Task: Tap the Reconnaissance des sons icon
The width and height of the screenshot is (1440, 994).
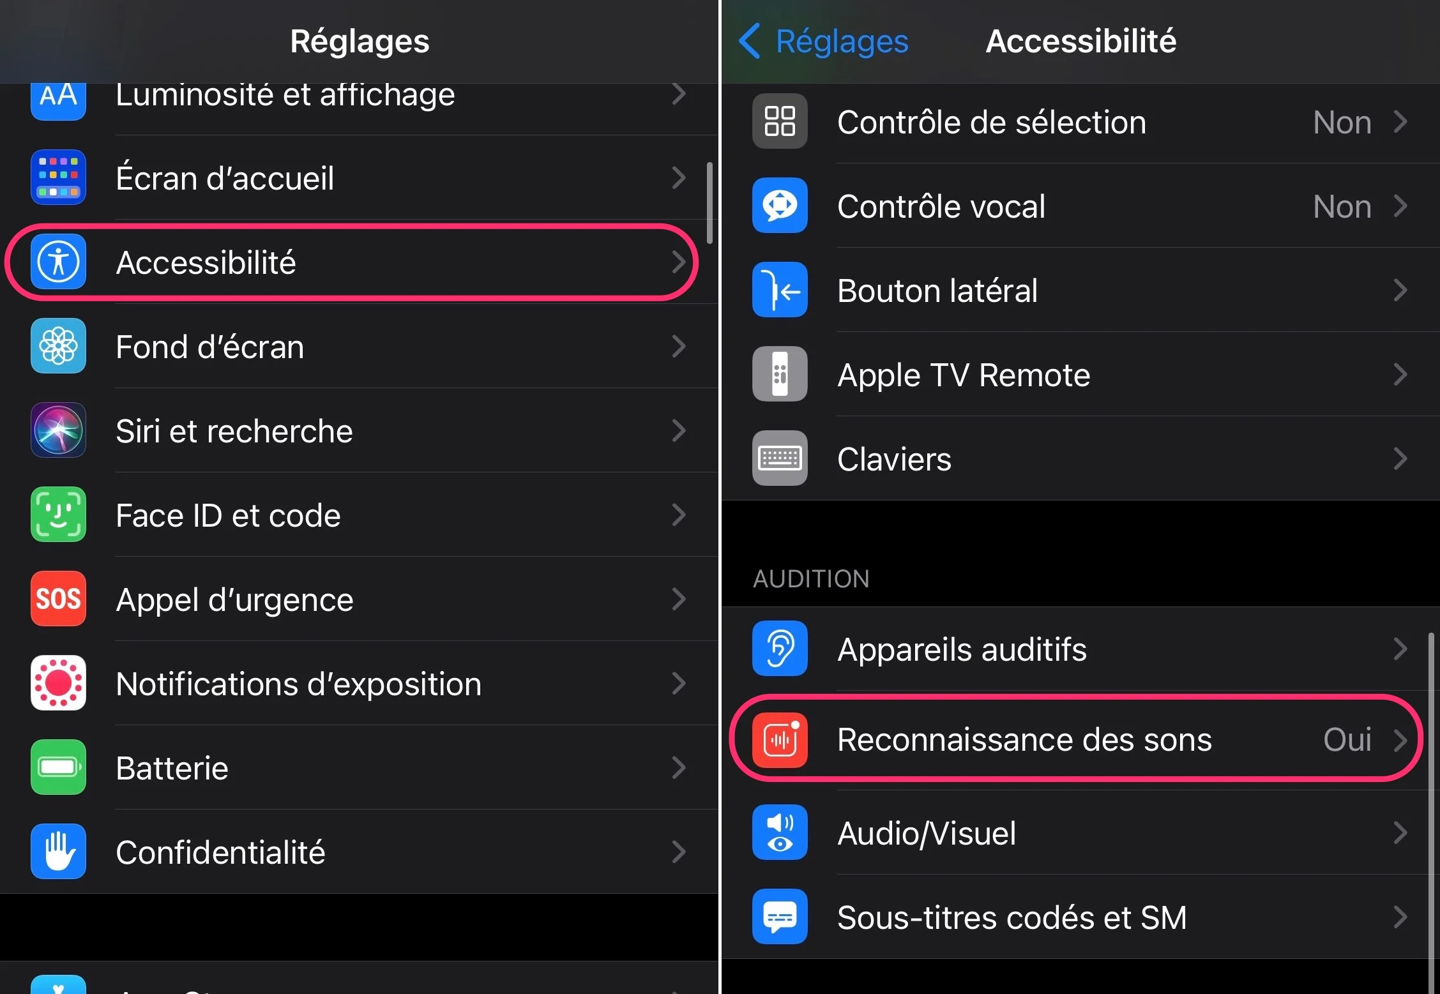Action: [x=780, y=740]
